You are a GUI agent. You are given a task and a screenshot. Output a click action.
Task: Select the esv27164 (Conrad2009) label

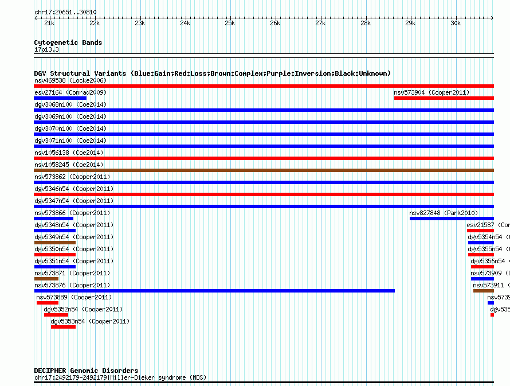[x=70, y=92]
